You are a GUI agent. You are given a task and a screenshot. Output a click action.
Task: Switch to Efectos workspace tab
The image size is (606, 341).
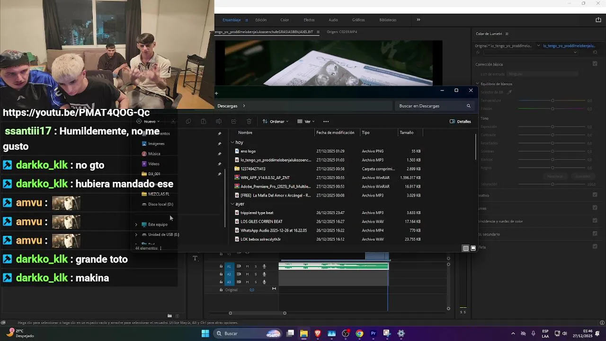(309, 20)
